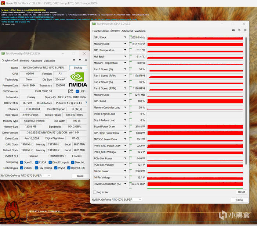Screen dimensions: 257x226
Task: Click the FurMark icon in title bar
Action: 3,3
